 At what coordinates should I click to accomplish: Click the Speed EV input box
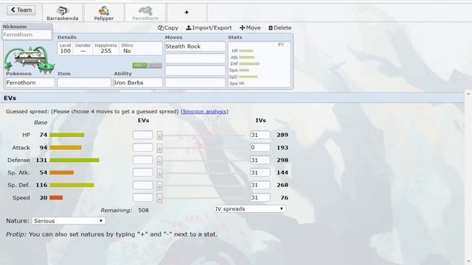[143, 198]
